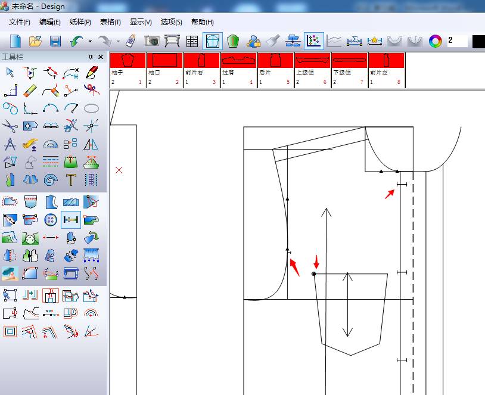Screen dimensions: 485x395
Task: Expand the redo history dropdown arrow
Action: [118, 42]
